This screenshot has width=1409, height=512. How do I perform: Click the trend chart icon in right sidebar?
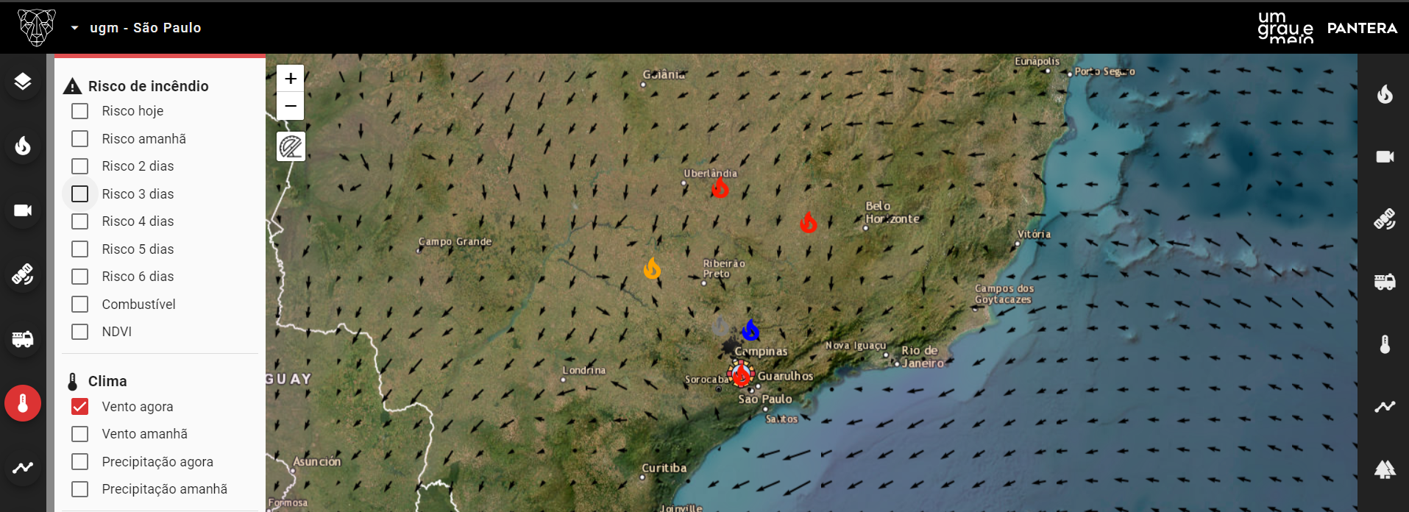click(x=1385, y=406)
